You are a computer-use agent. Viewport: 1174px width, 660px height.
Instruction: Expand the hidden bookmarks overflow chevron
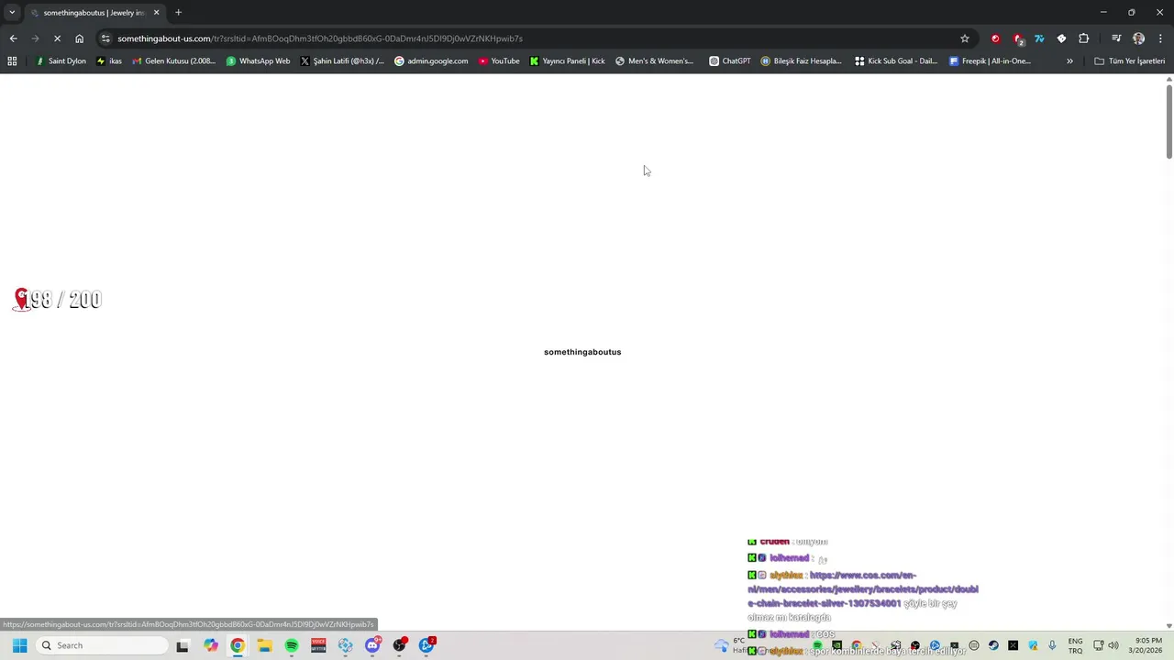(1069, 61)
